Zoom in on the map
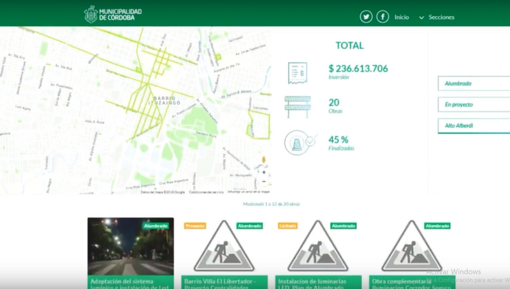The image size is (510, 289). click(x=263, y=172)
